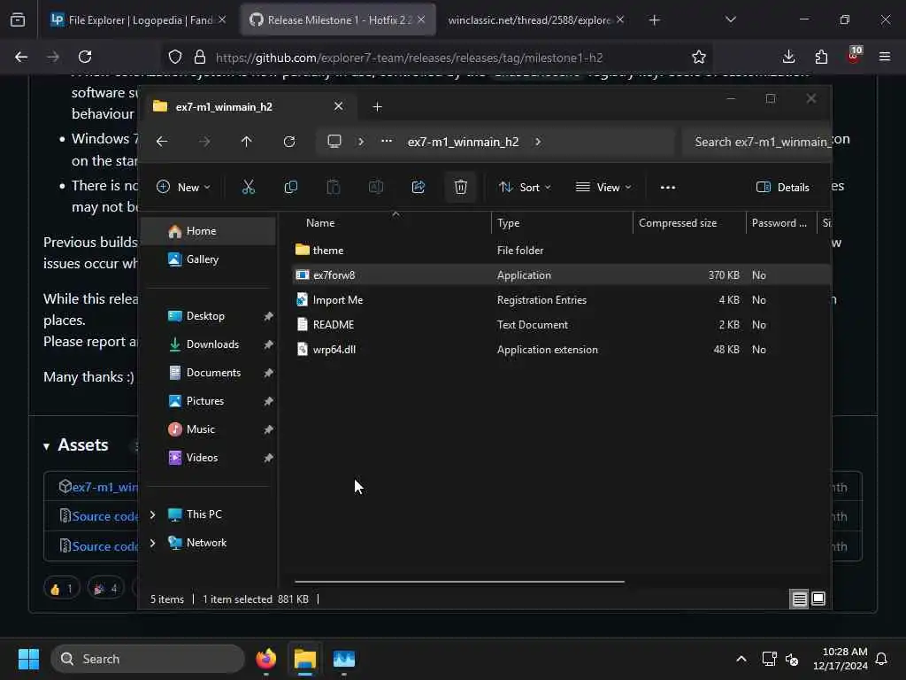
Task: Open Videos in the navigation pane
Action: 209,458
